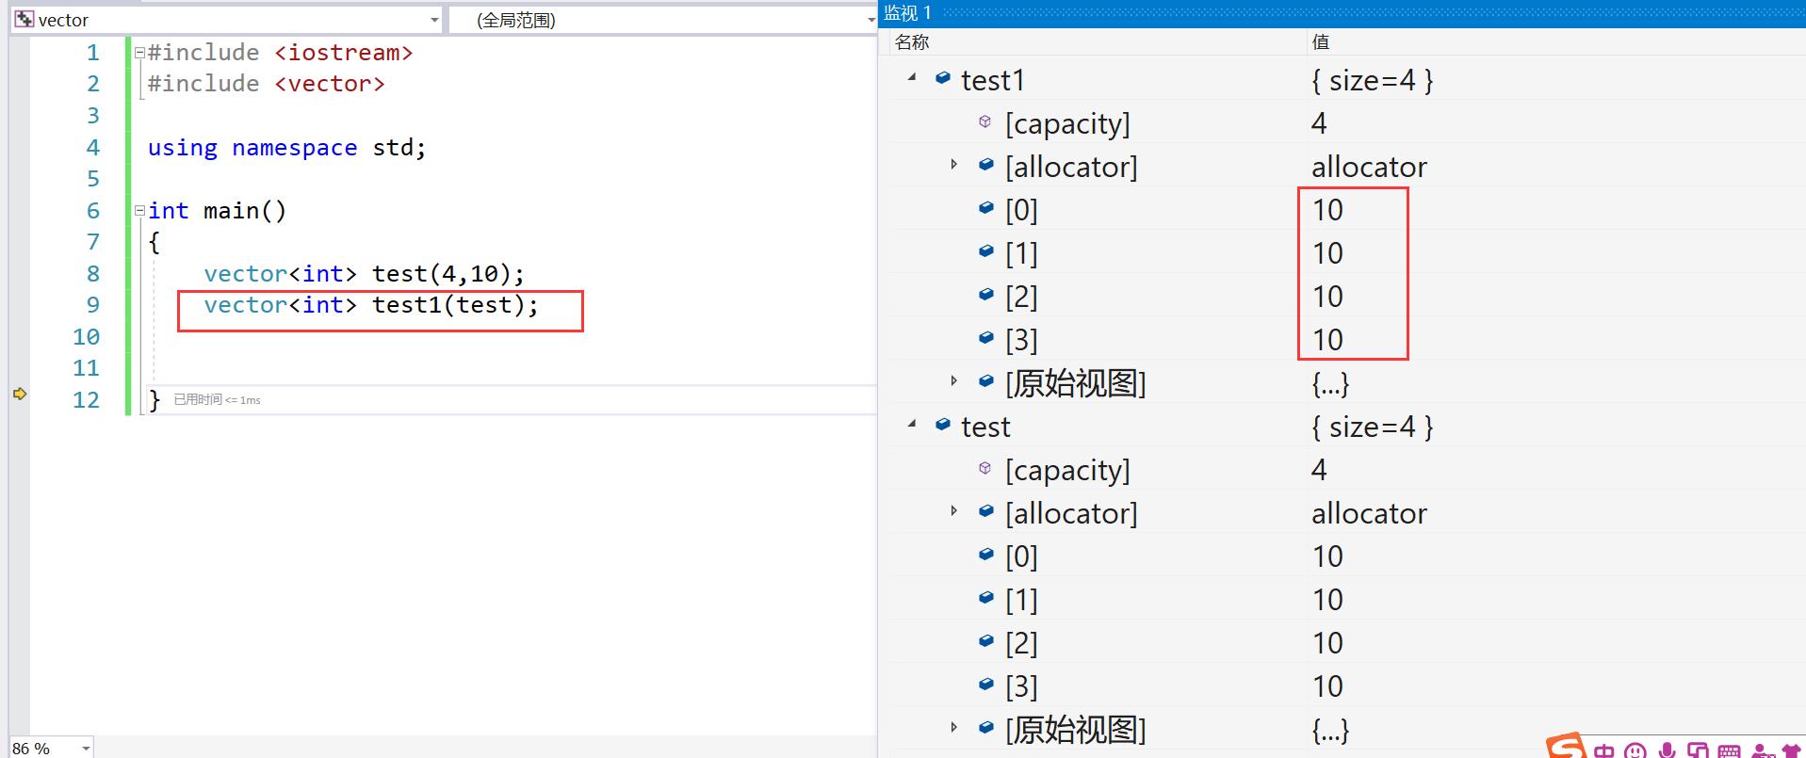Click the cube icon next to test1's [allocator]
The image size is (1806, 758).
[986, 165]
